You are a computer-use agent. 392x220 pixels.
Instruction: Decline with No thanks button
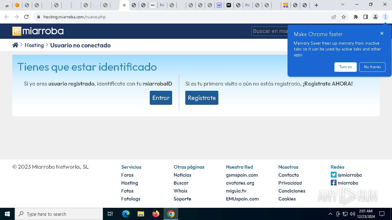coord(372,67)
